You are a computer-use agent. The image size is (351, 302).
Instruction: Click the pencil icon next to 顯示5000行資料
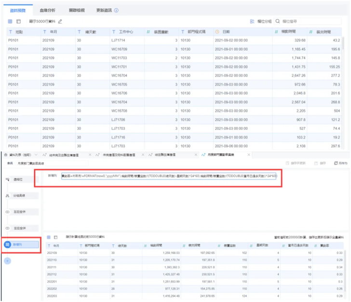[60, 22]
